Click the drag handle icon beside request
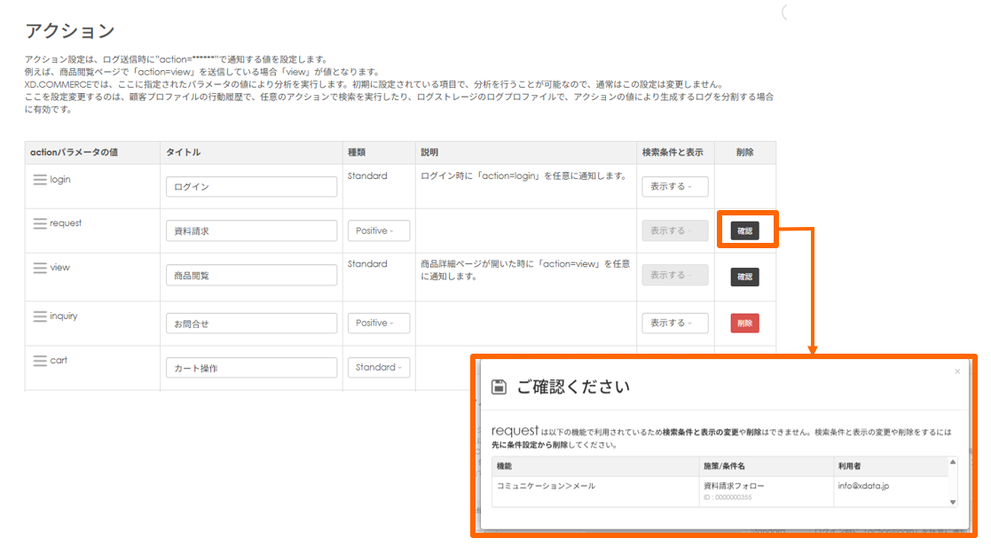991x554 pixels. tap(39, 224)
